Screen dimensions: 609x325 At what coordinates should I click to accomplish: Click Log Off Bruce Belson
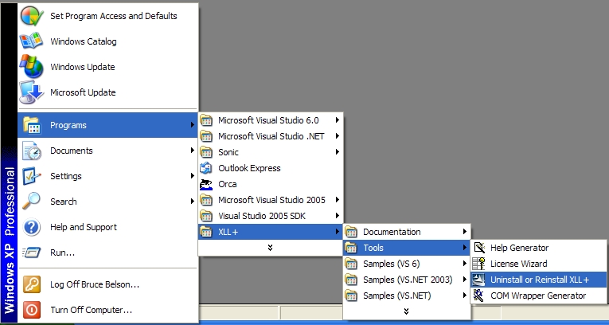pyautogui.click(x=94, y=284)
